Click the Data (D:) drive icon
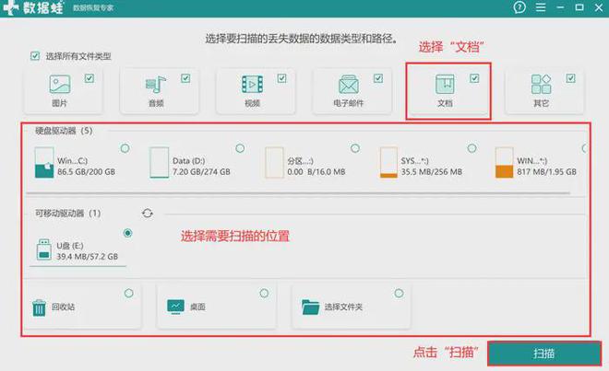 point(160,163)
